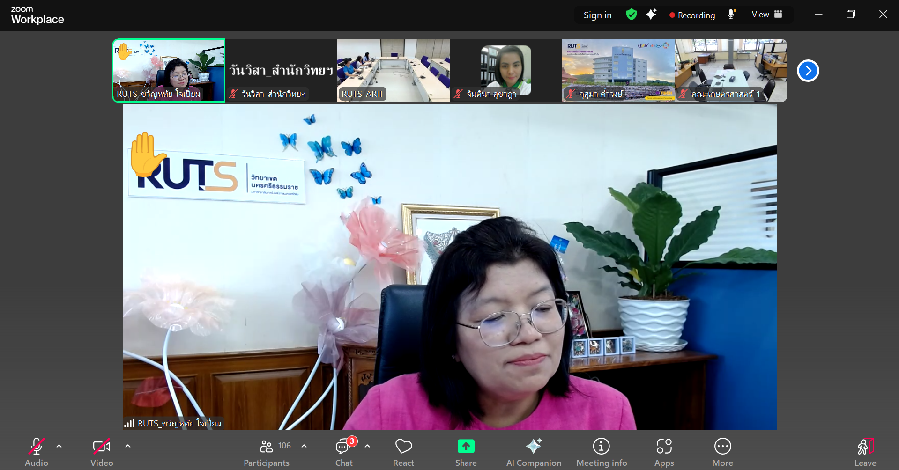This screenshot has height=470, width=899.
Task: Expand the video settings arrow
Action: pos(128,446)
